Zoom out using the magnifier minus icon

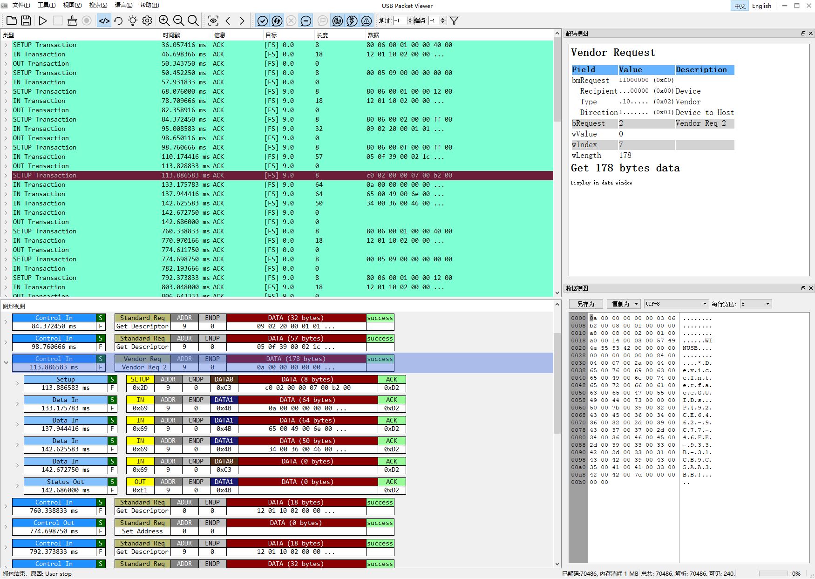click(178, 20)
